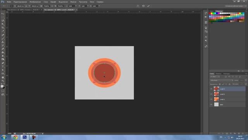Viewport: 248px width, 140px height.
Task: Select the Ellipse shape tool
Action: pos(3,73)
